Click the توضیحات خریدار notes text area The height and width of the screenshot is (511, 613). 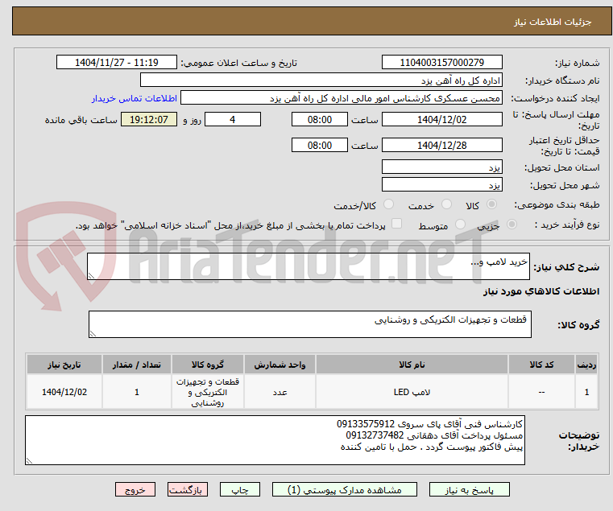[275, 440]
